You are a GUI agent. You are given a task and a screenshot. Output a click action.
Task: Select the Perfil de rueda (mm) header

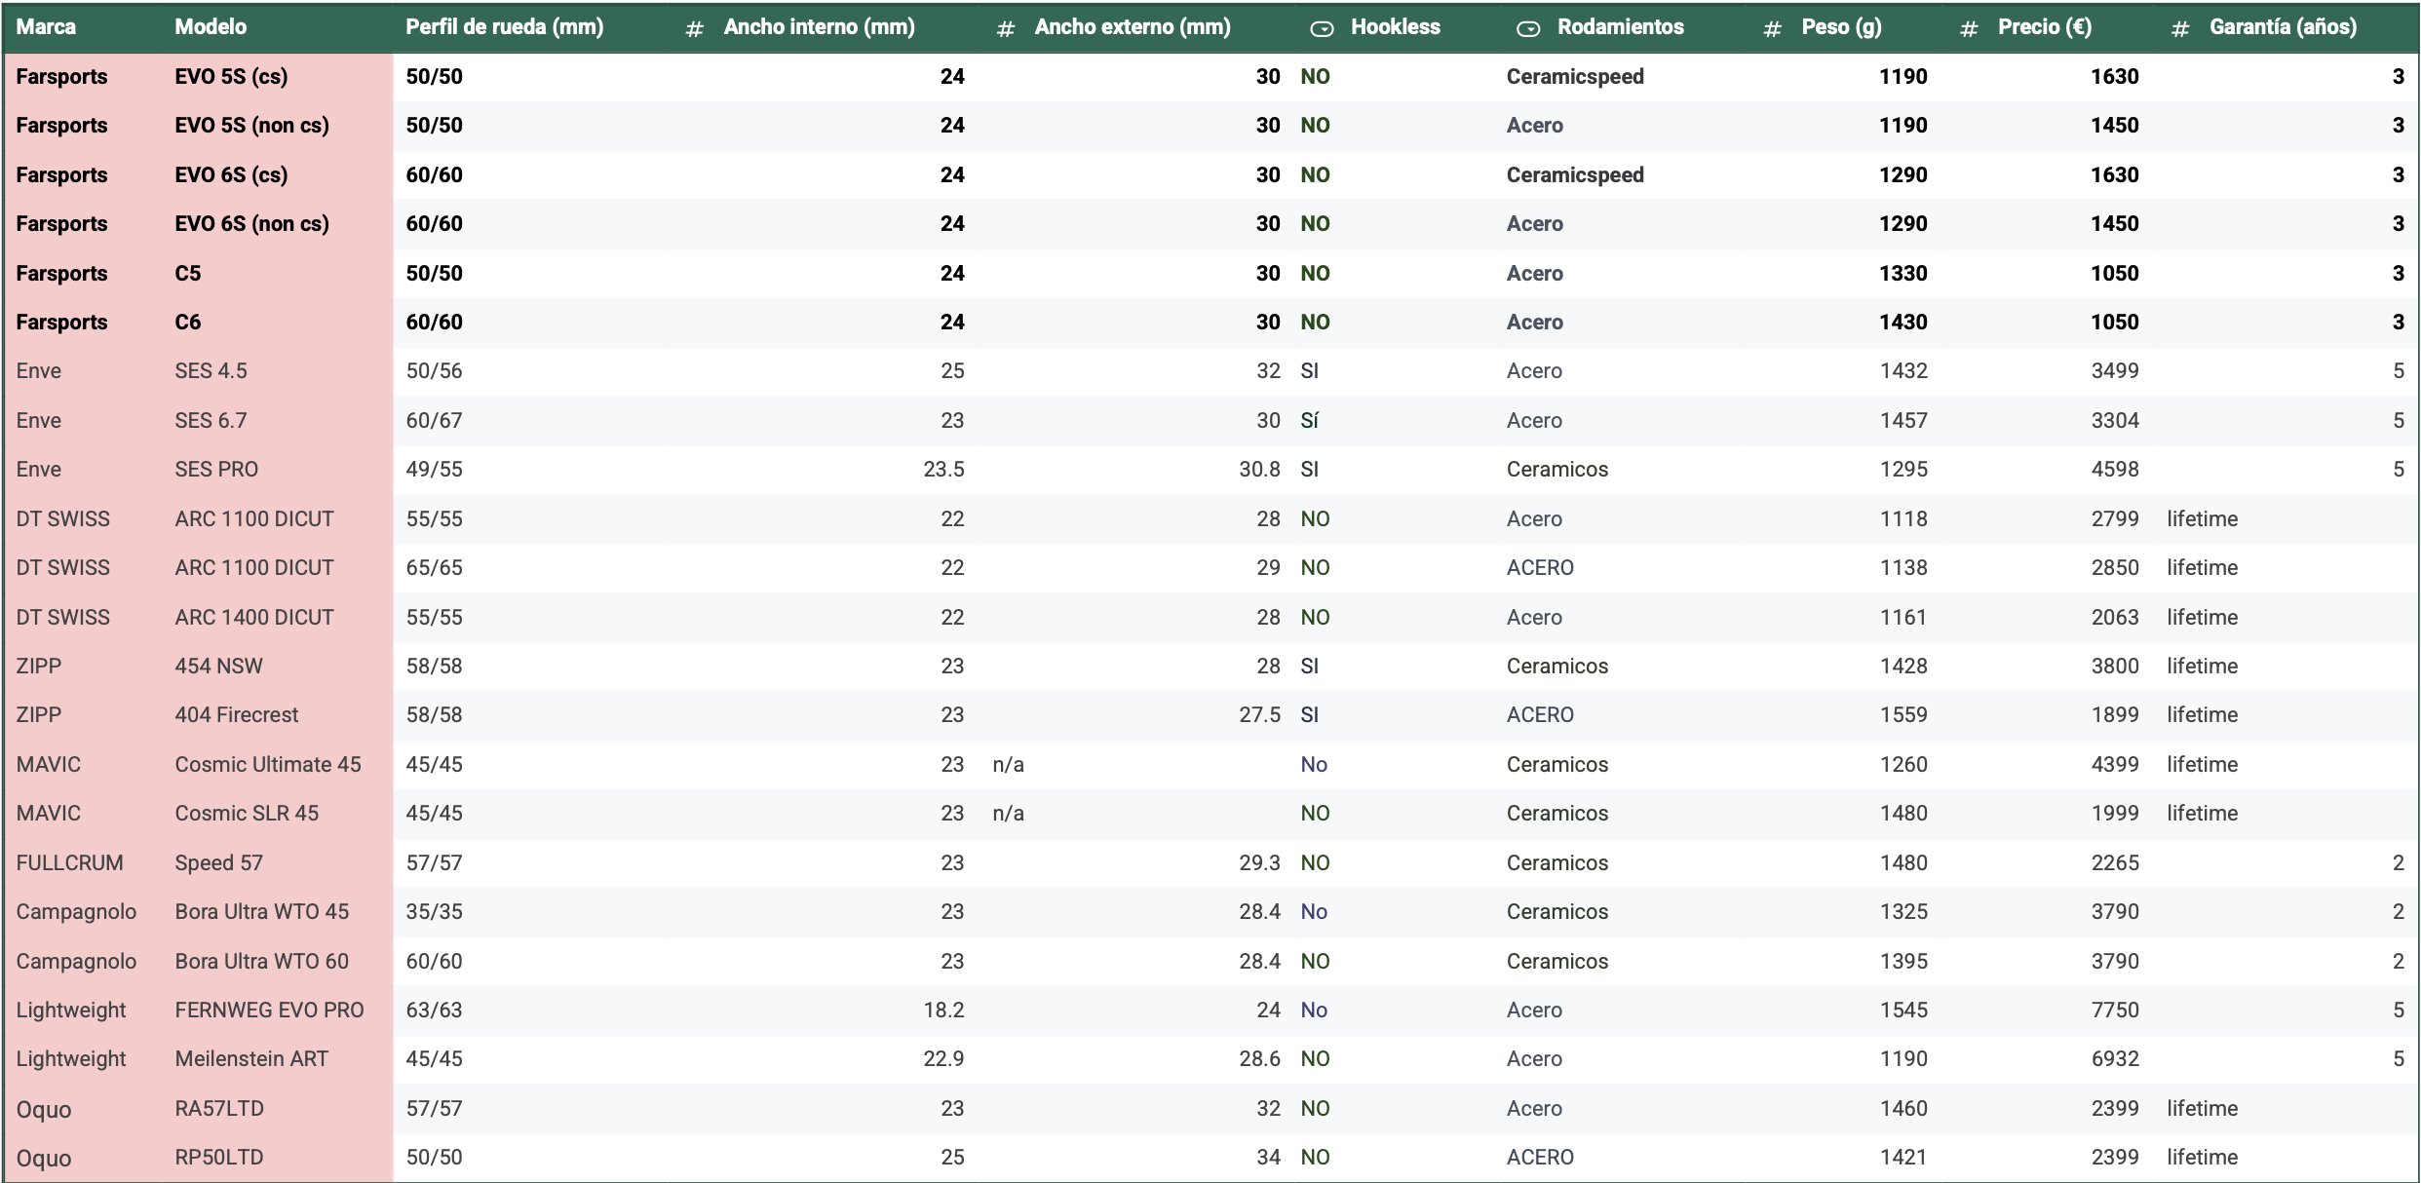(x=504, y=27)
